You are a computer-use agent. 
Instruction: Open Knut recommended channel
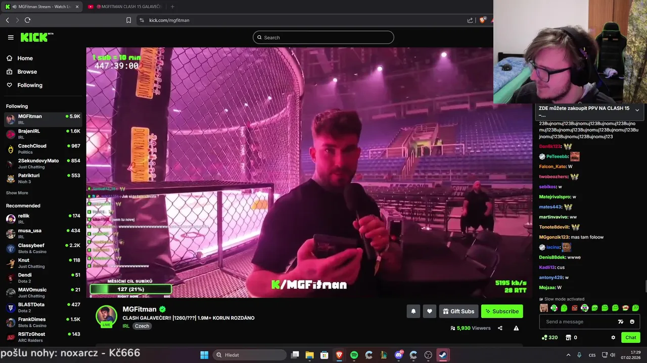43,263
